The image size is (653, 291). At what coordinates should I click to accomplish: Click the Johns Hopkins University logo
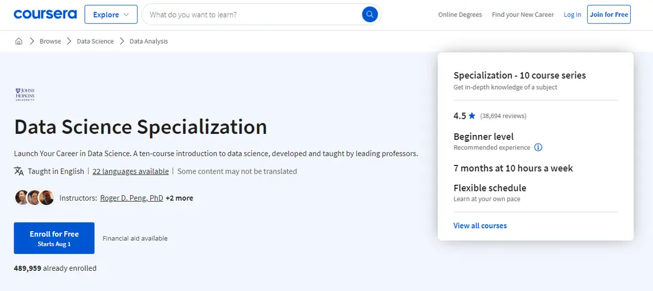click(26, 94)
